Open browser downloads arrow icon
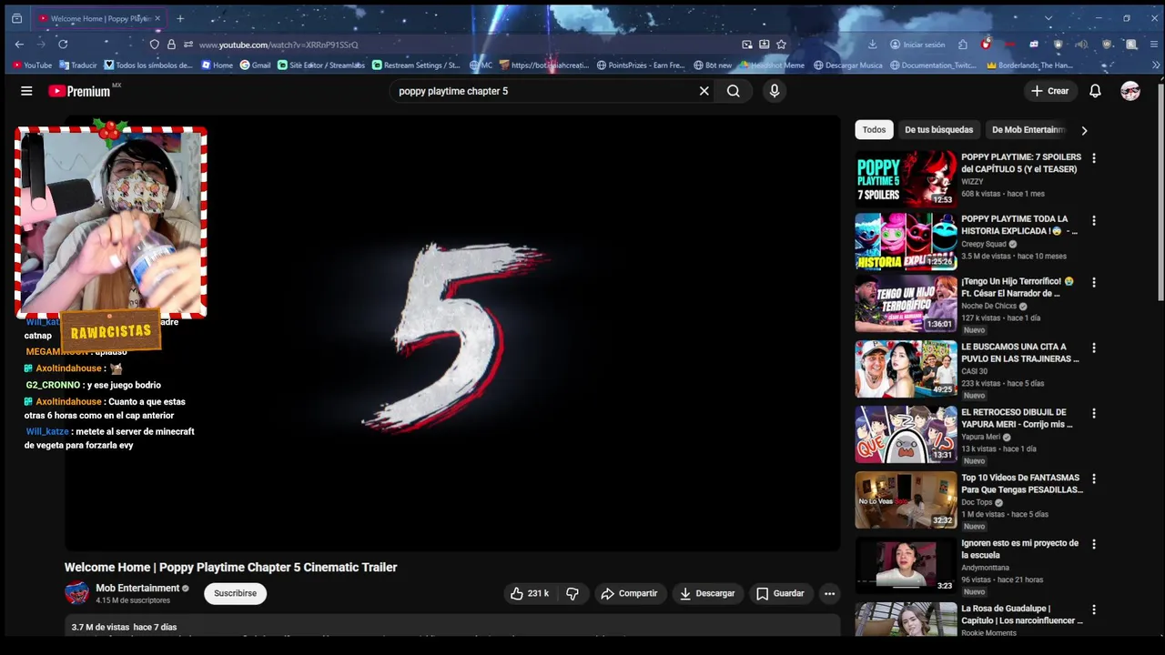Viewport: 1165px width, 655px height. (x=872, y=44)
